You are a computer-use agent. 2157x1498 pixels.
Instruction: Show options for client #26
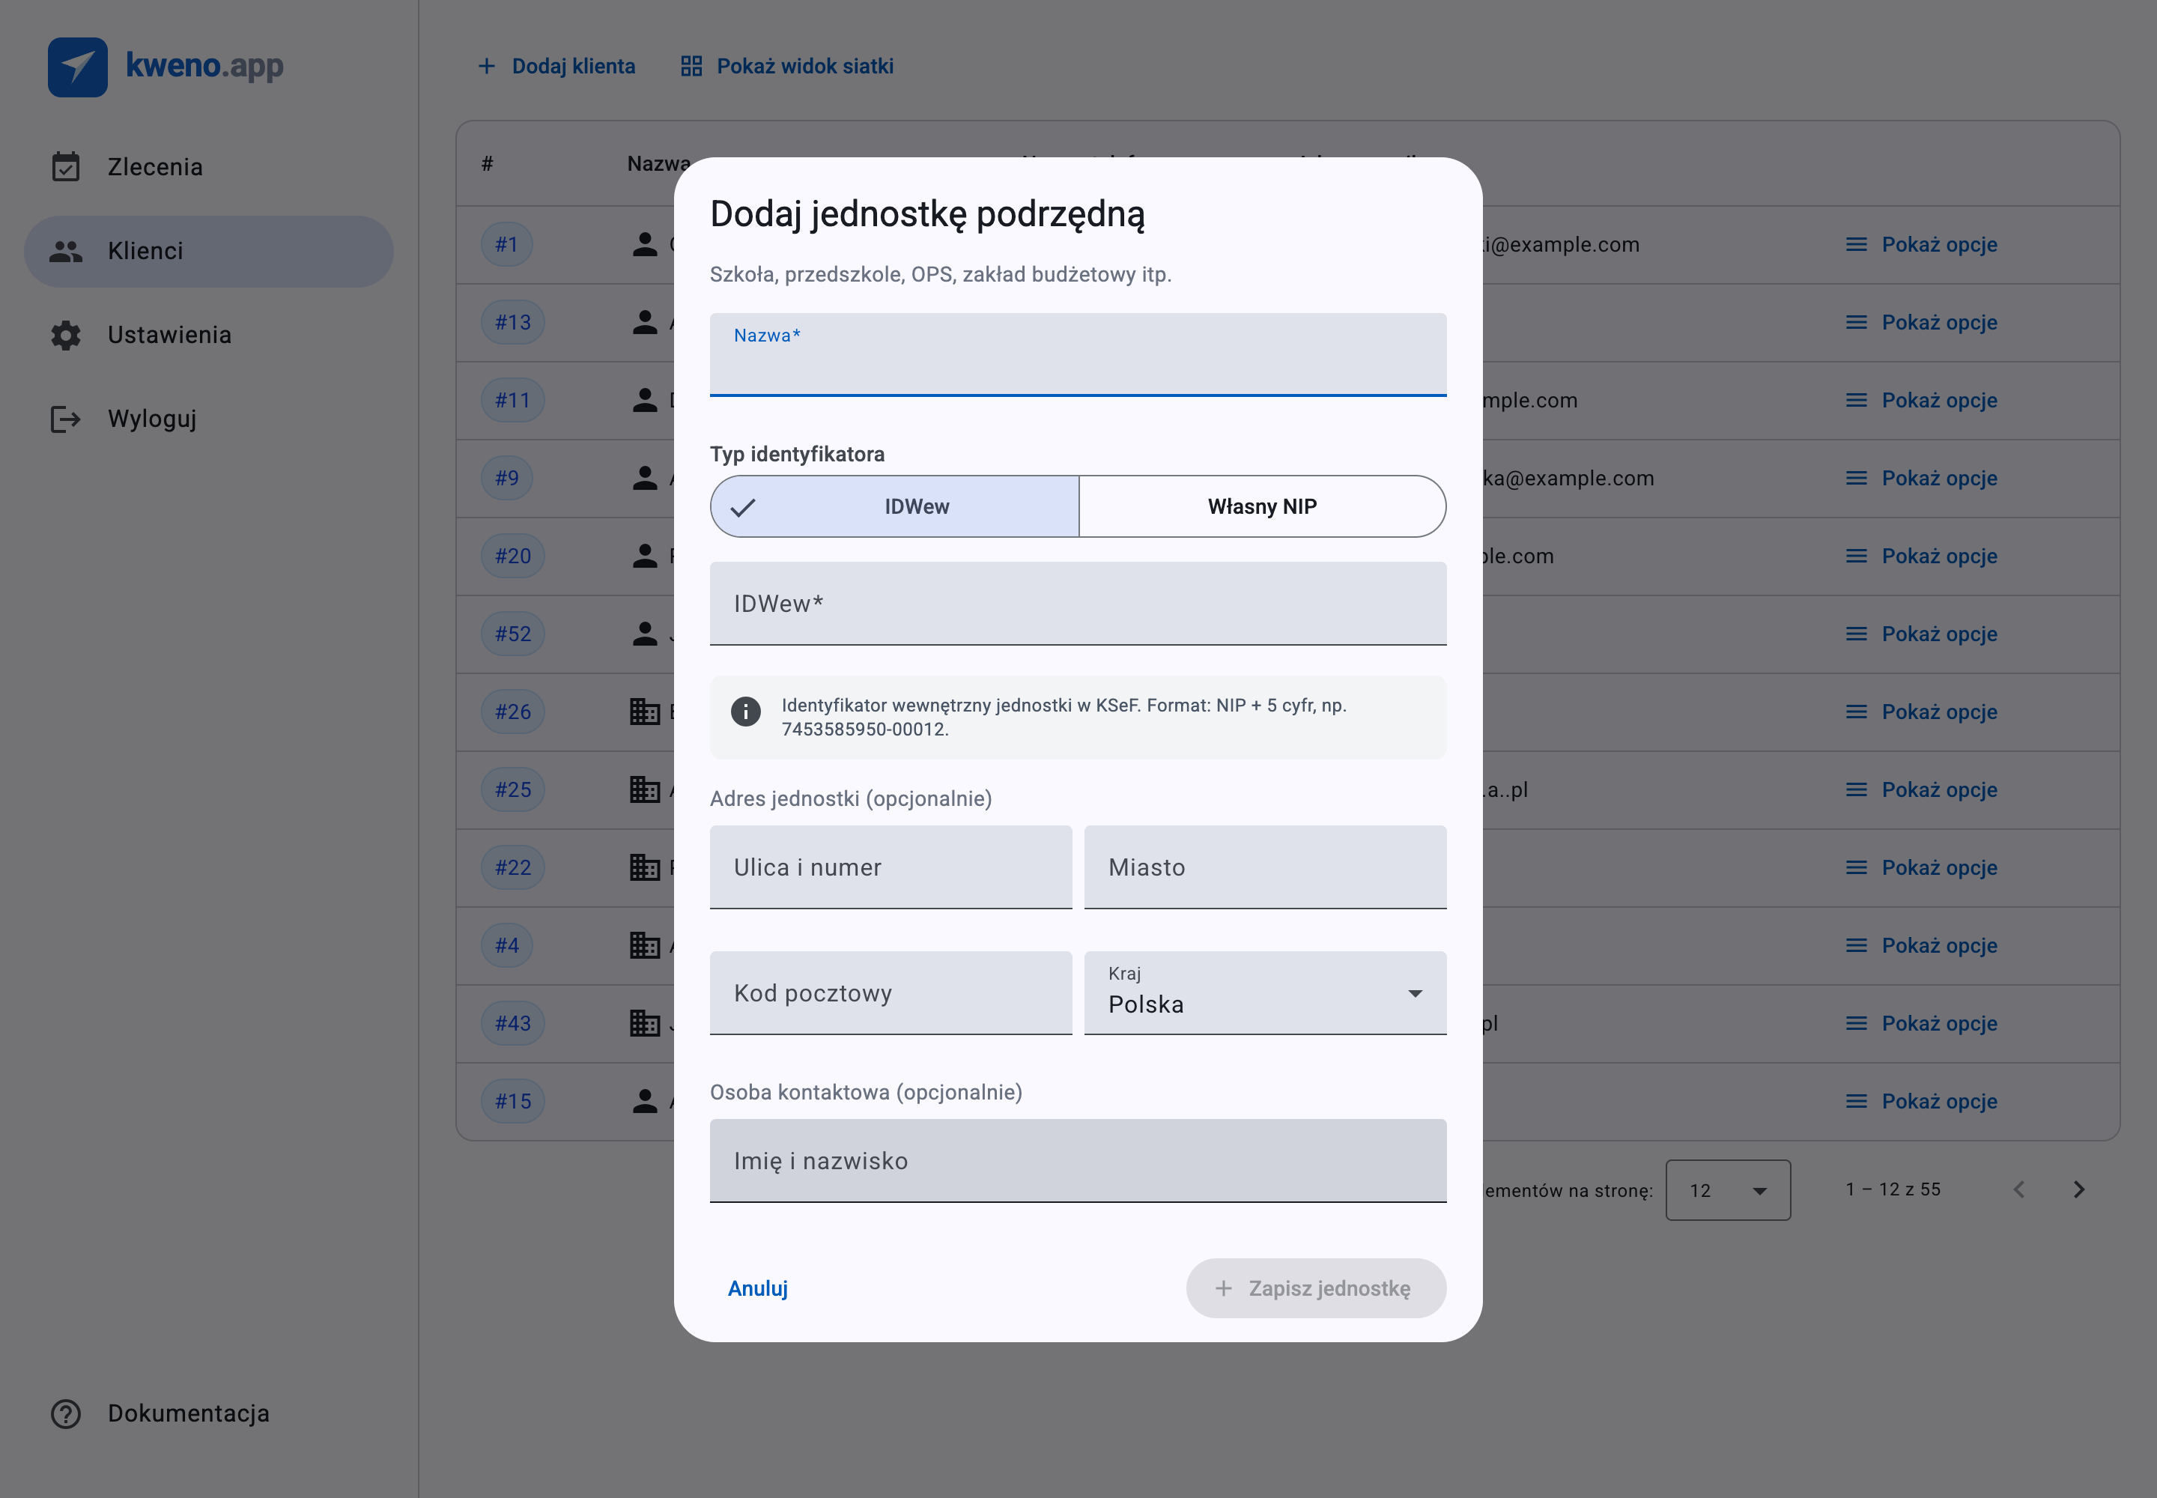point(1921,712)
